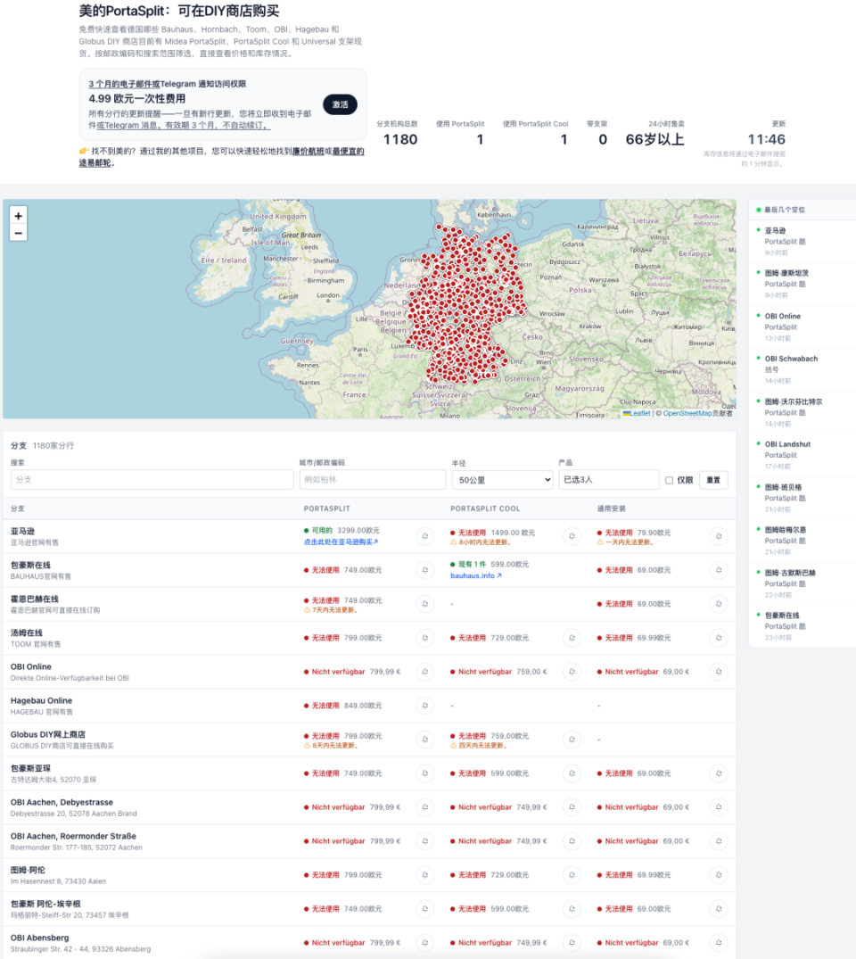This screenshot has height=959, width=856.
Task: Zoom in on the map
Action: tap(19, 216)
